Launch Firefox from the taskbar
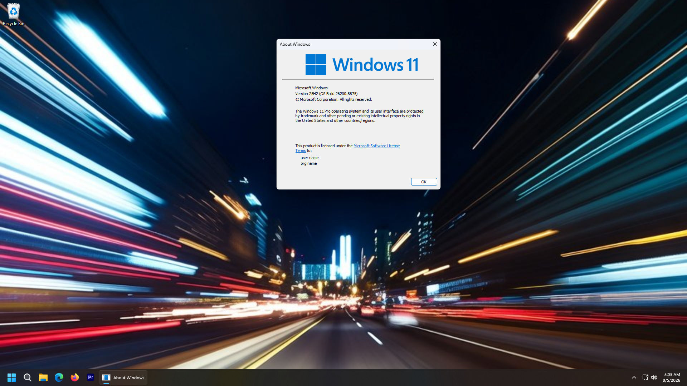687x386 pixels. 75,377
